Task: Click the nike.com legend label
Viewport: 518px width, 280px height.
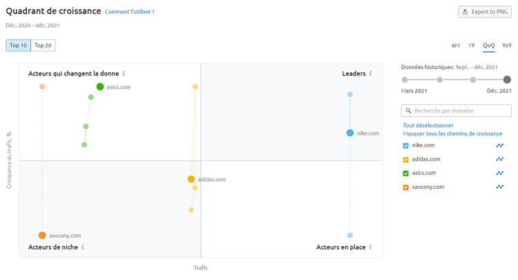Action: coord(423,145)
